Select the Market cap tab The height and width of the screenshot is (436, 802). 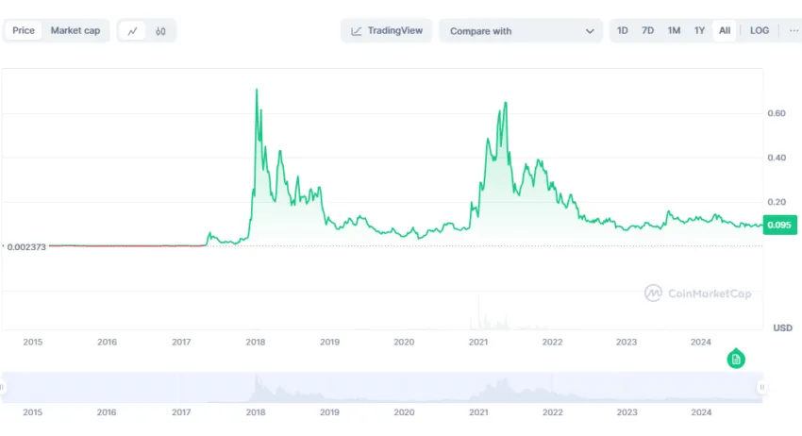click(75, 31)
